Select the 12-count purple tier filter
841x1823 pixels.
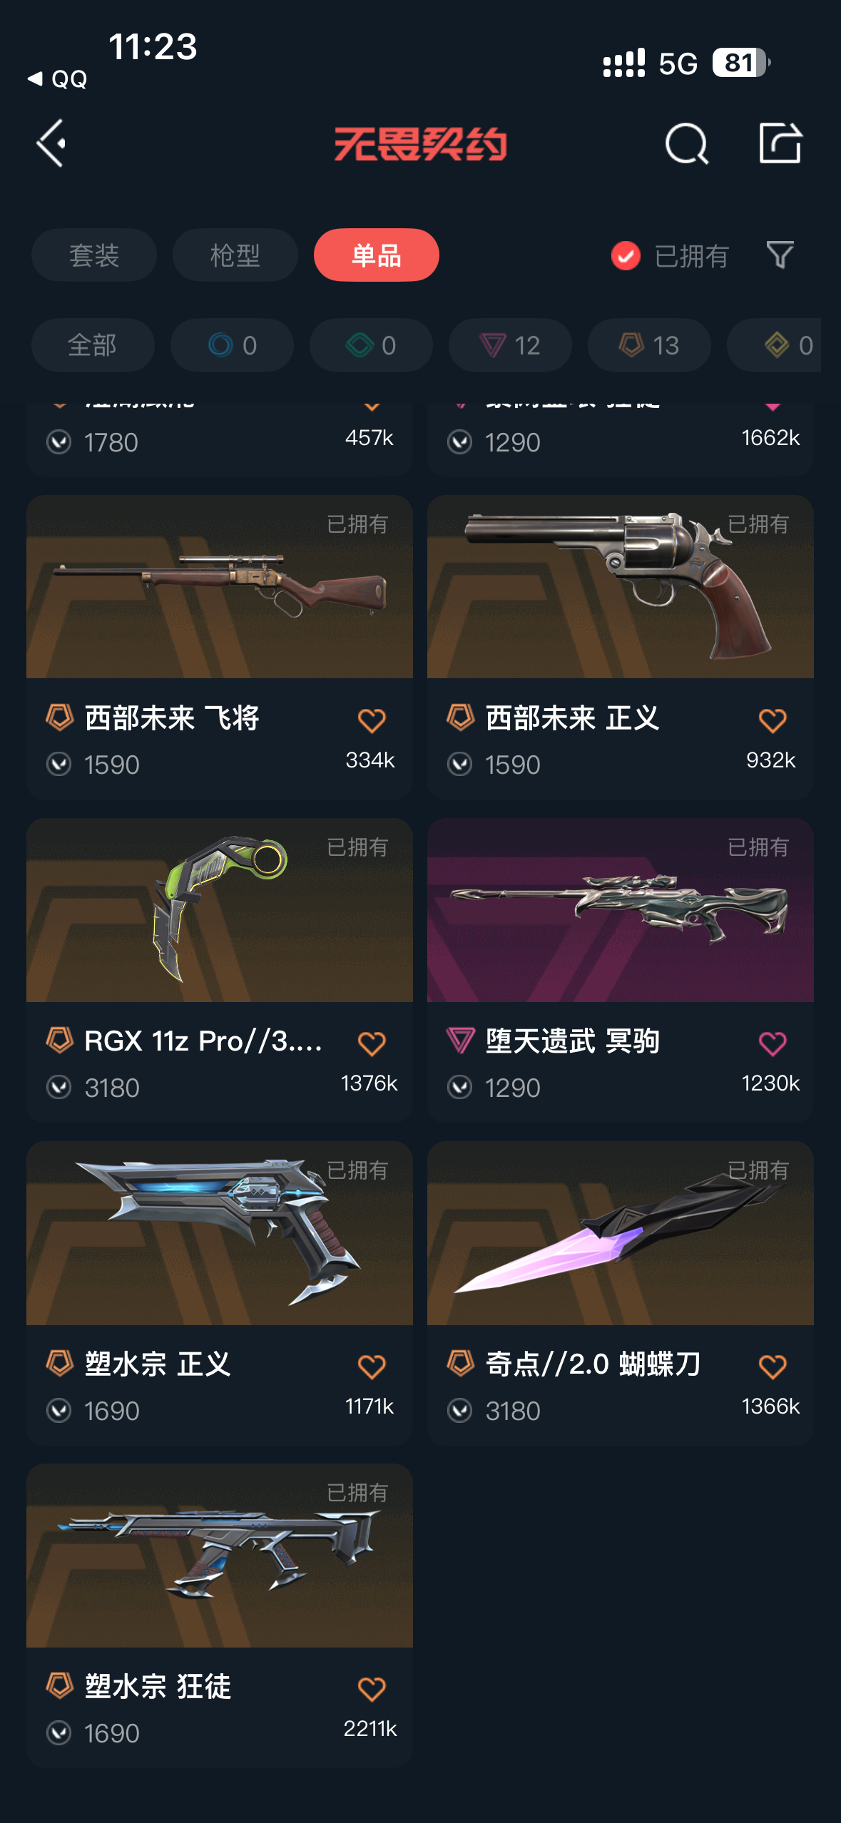point(510,345)
